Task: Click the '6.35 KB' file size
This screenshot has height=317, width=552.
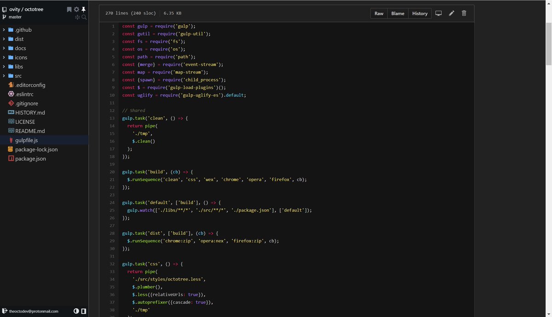Action: point(172,13)
